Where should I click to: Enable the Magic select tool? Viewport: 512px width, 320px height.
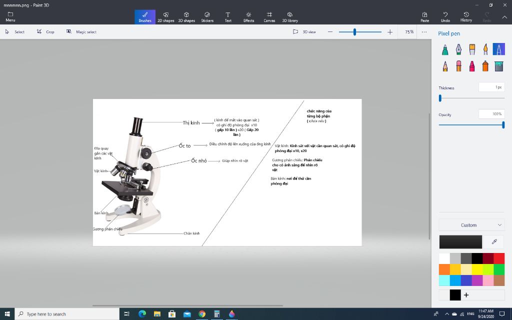81,32
